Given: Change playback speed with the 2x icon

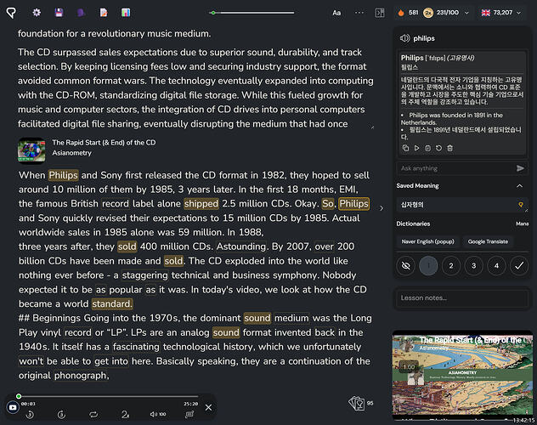Looking at the screenshot, I should 125,415.
